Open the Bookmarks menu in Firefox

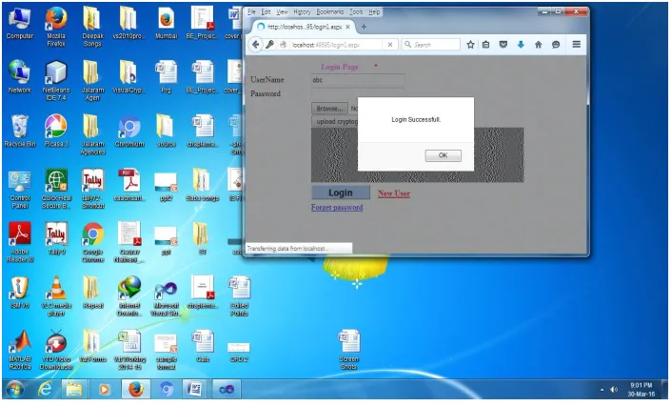pyautogui.click(x=330, y=12)
